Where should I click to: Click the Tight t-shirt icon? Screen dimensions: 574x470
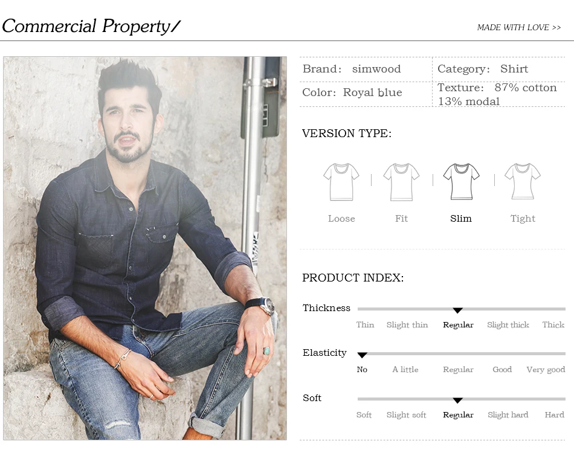point(523,182)
